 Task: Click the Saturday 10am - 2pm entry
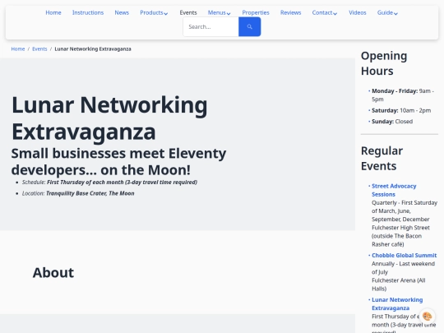(401, 110)
